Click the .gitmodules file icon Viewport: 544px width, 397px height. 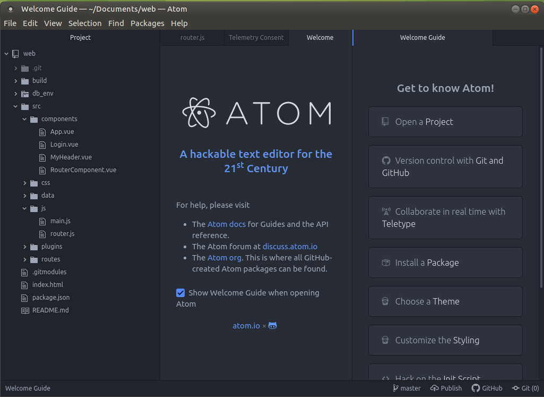pyautogui.click(x=24, y=272)
